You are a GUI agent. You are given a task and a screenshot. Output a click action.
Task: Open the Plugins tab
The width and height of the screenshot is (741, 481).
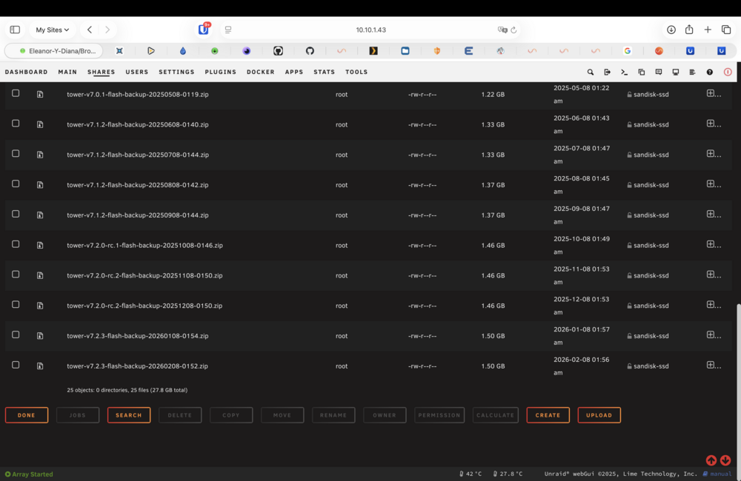coord(221,73)
